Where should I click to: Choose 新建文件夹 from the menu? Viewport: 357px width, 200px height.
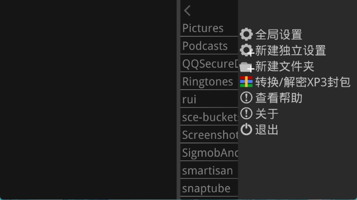pos(284,67)
